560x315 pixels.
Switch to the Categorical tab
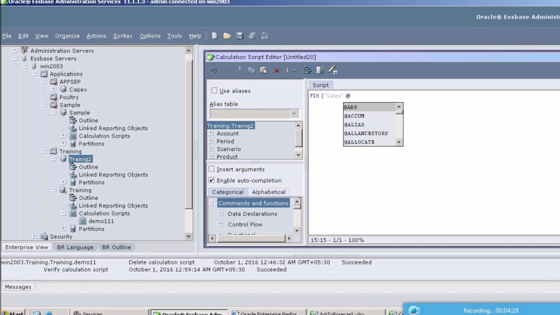(x=227, y=192)
